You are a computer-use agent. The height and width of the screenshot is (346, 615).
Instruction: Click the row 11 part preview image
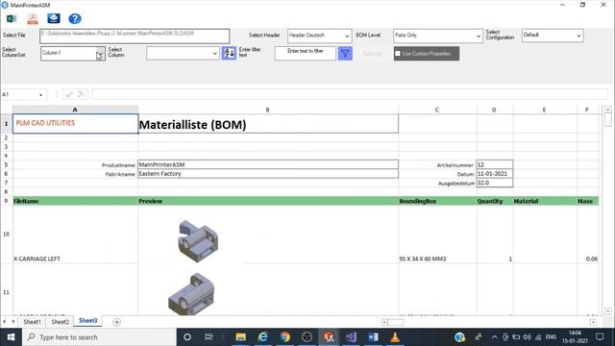coord(192,294)
